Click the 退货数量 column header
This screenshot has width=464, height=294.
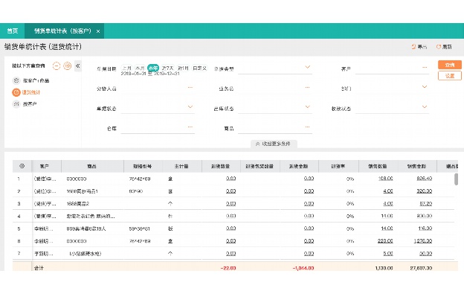(221, 167)
